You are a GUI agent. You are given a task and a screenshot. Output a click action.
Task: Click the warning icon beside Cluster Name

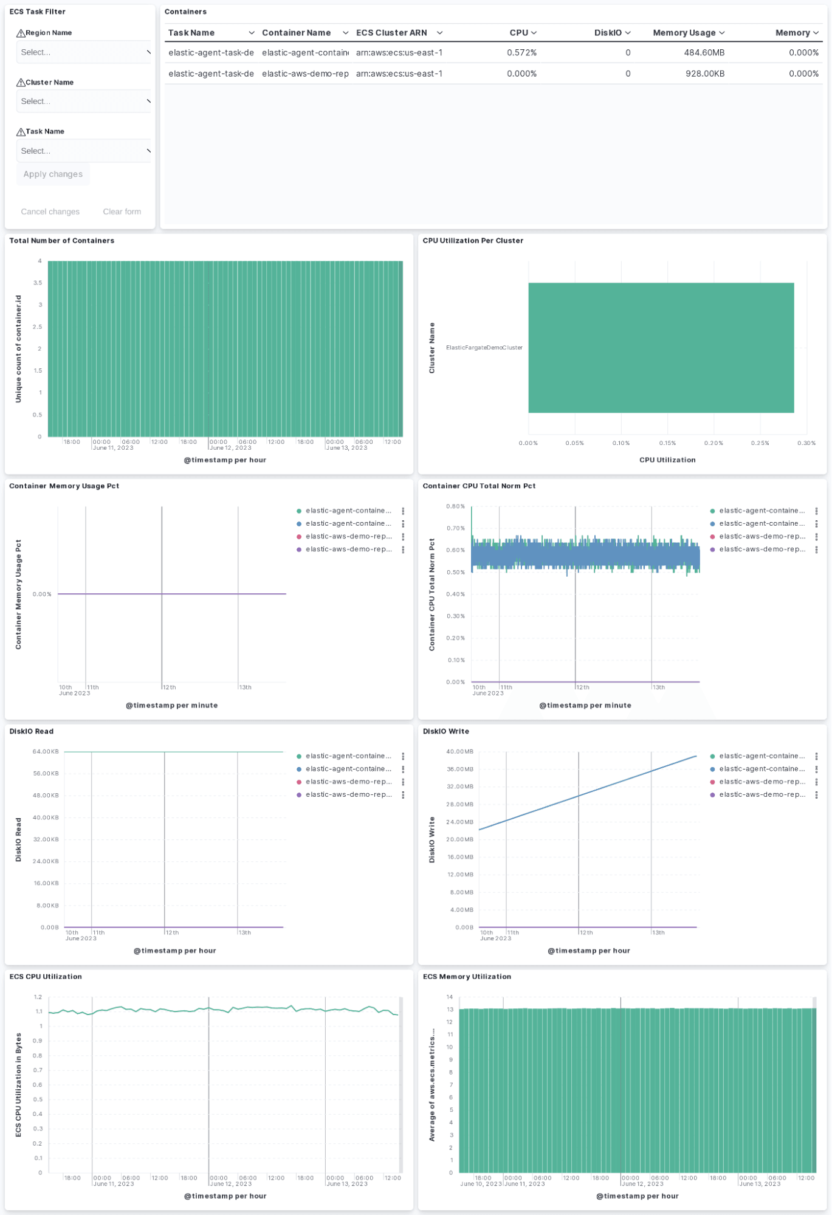[x=21, y=83]
